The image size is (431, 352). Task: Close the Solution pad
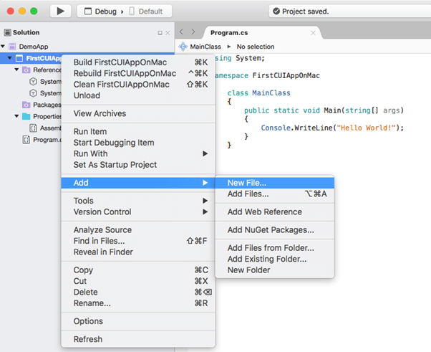[168, 33]
